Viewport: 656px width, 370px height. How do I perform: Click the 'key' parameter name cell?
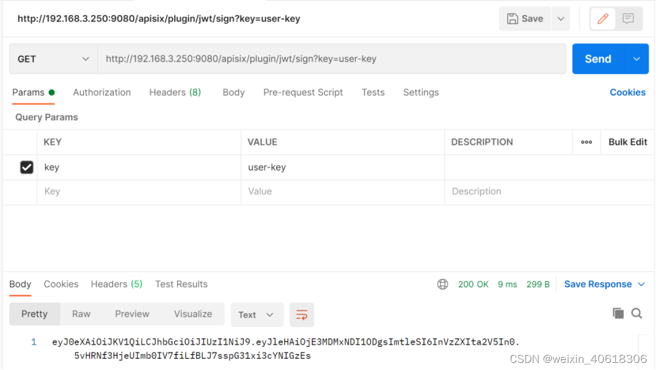pos(139,167)
